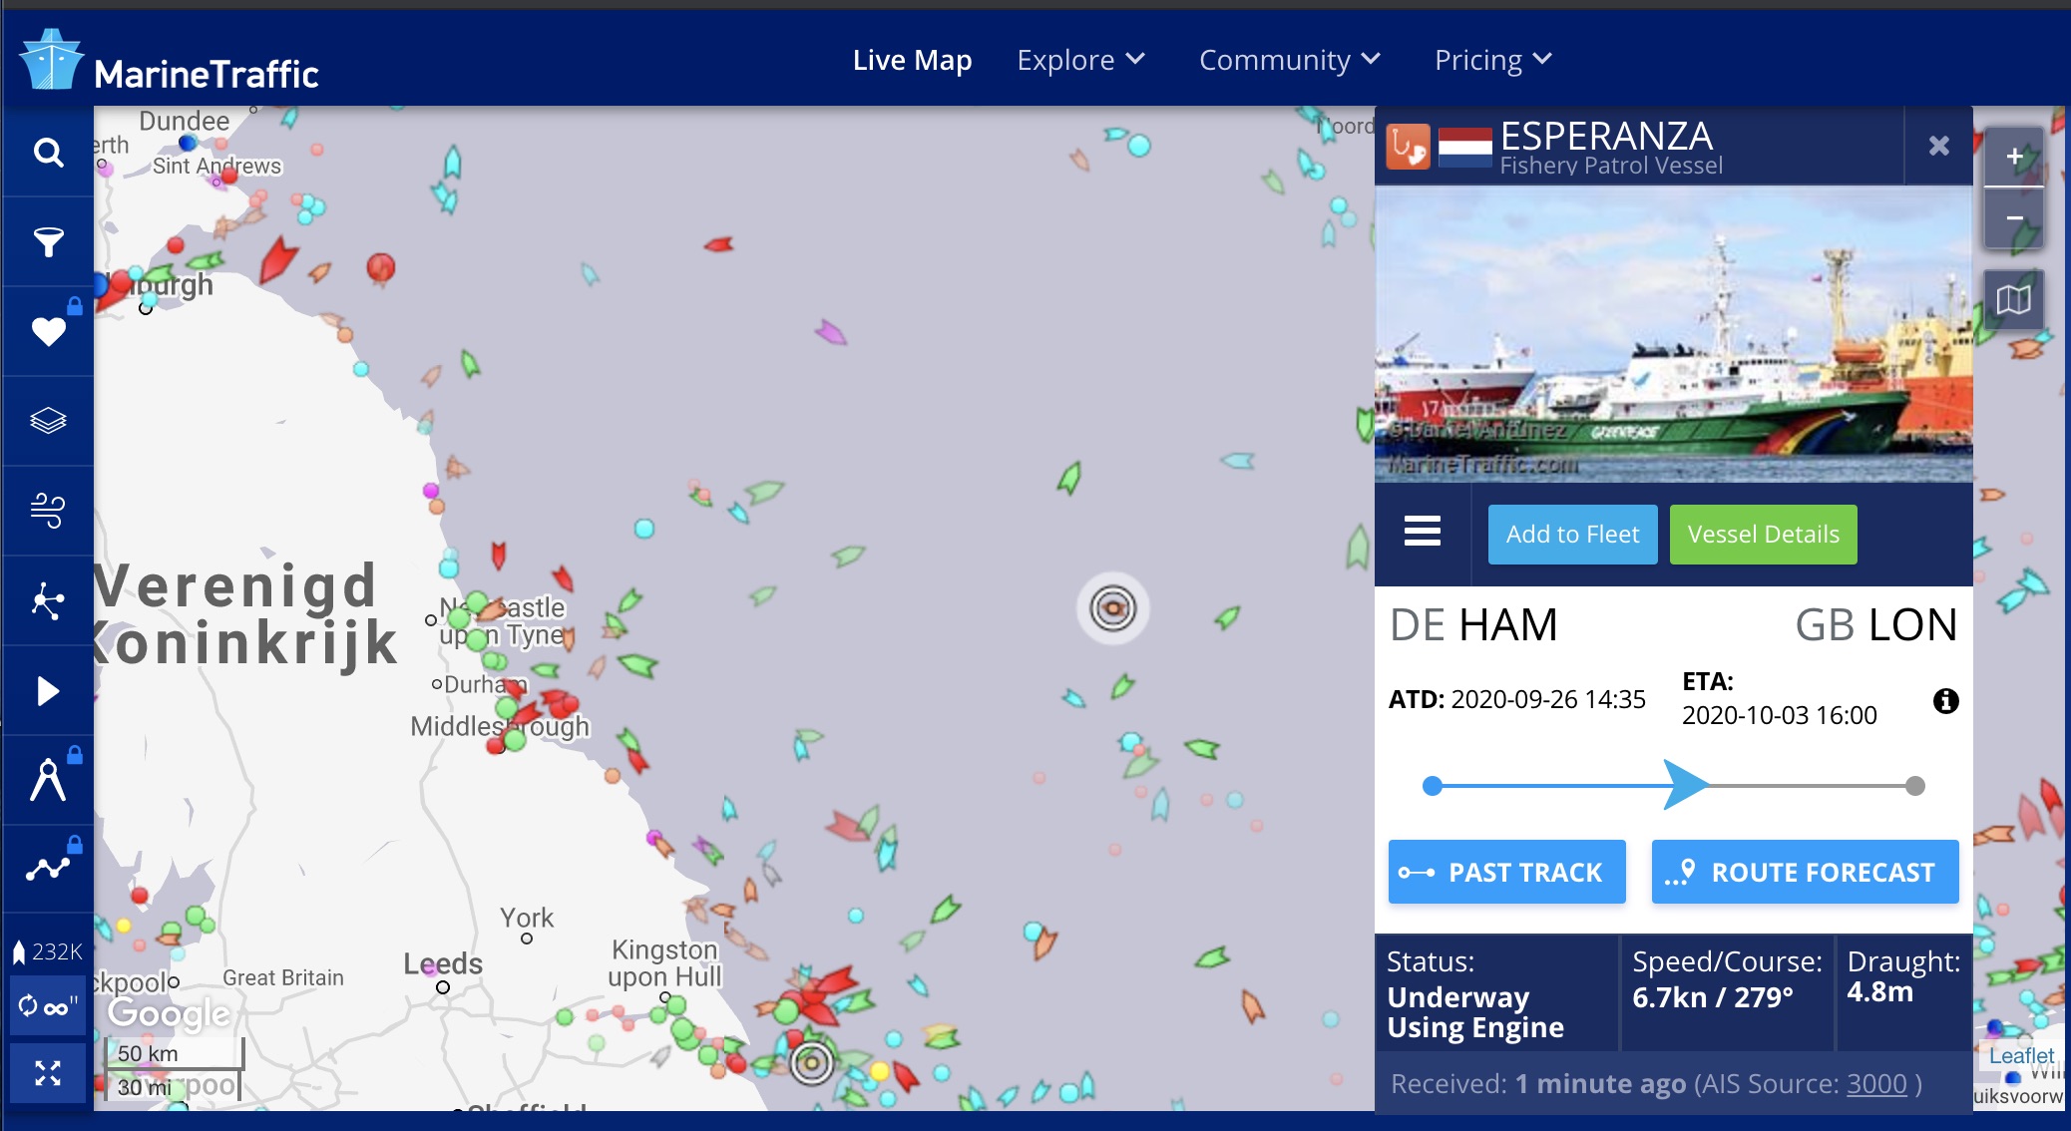Viewport: 2071px width, 1131px height.
Task: Click the Add to Fleet button
Action: point(1572,535)
